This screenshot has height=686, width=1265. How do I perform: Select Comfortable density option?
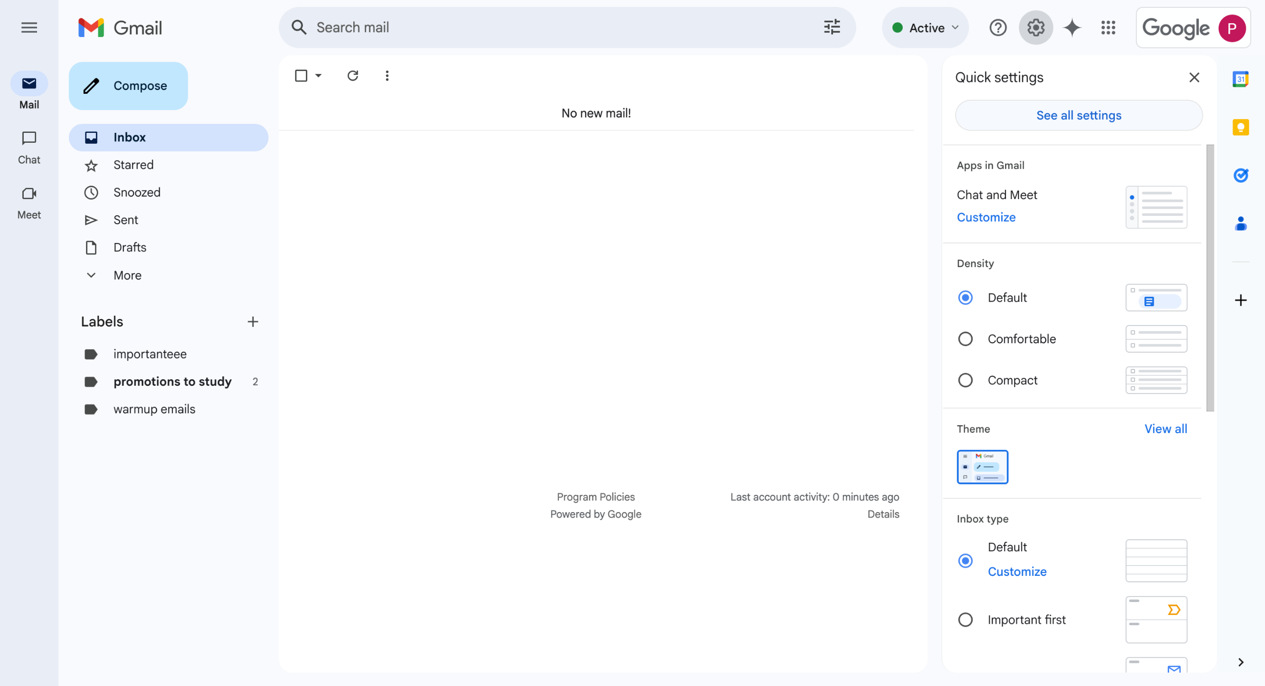[x=965, y=339]
